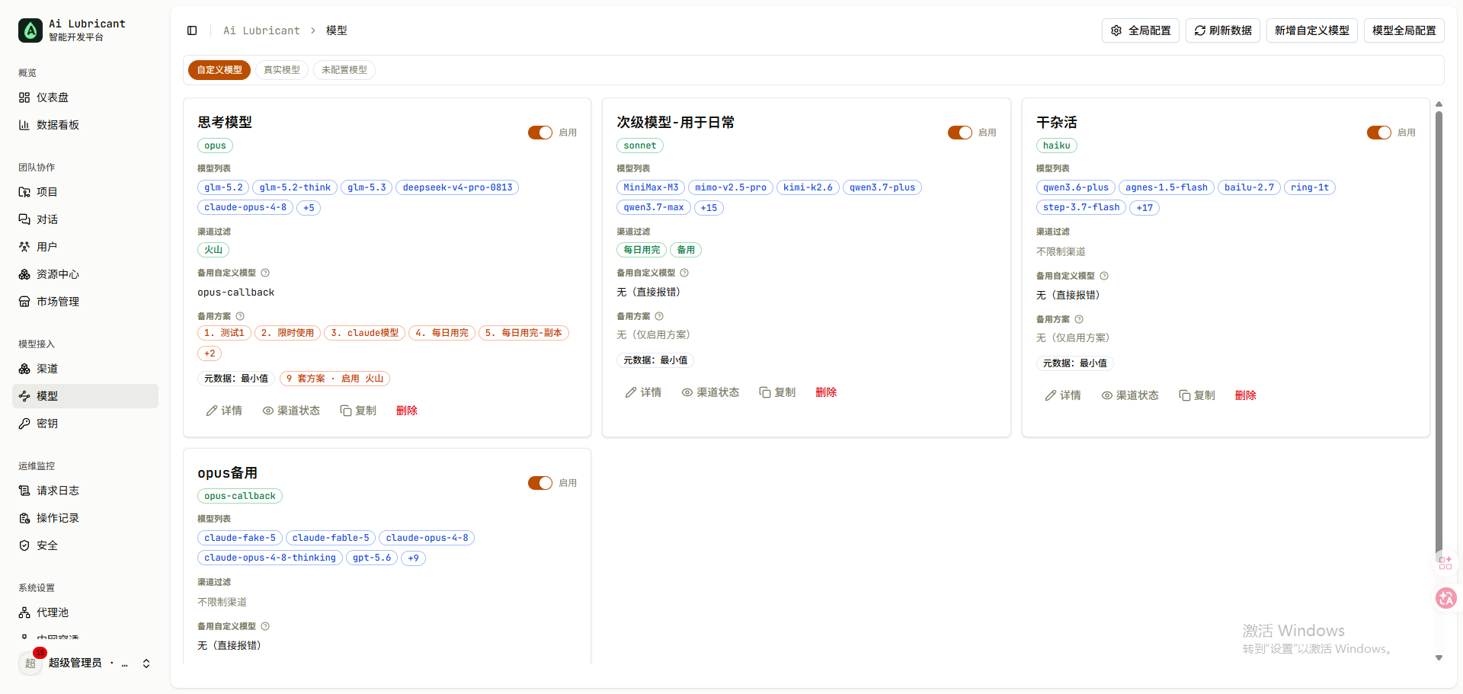The height and width of the screenshot is (694, 1463).
Task: Go to 项目 in sidebar
Action: (x=85, y=192)
